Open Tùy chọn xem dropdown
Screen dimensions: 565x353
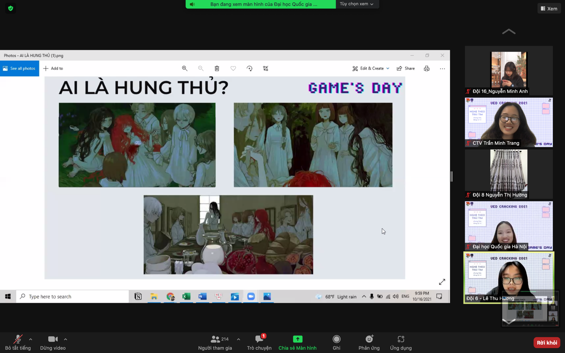click(357, 4)
